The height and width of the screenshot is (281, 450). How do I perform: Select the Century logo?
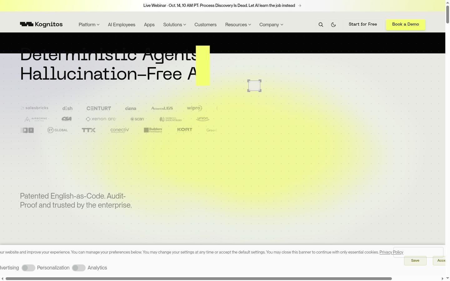(x=99, y=108)
